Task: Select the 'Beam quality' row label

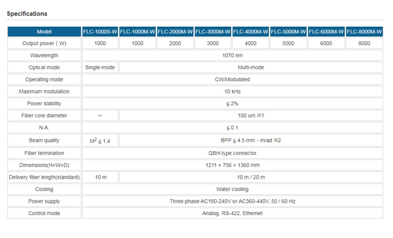Action: point(44,141)
